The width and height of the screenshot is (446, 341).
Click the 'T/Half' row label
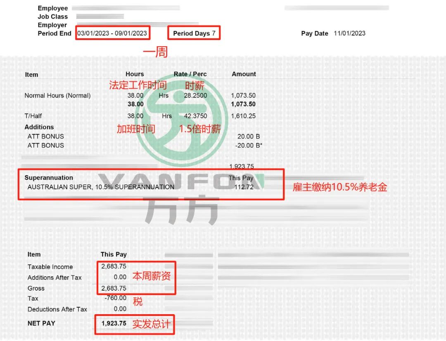tap(33, 116)
